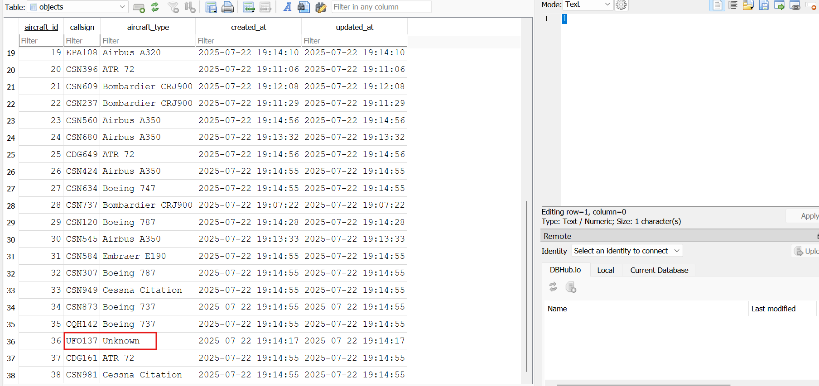The image size is (819, 386).
Task: Export cell content with the floppy disk icon
Action: 764,5
